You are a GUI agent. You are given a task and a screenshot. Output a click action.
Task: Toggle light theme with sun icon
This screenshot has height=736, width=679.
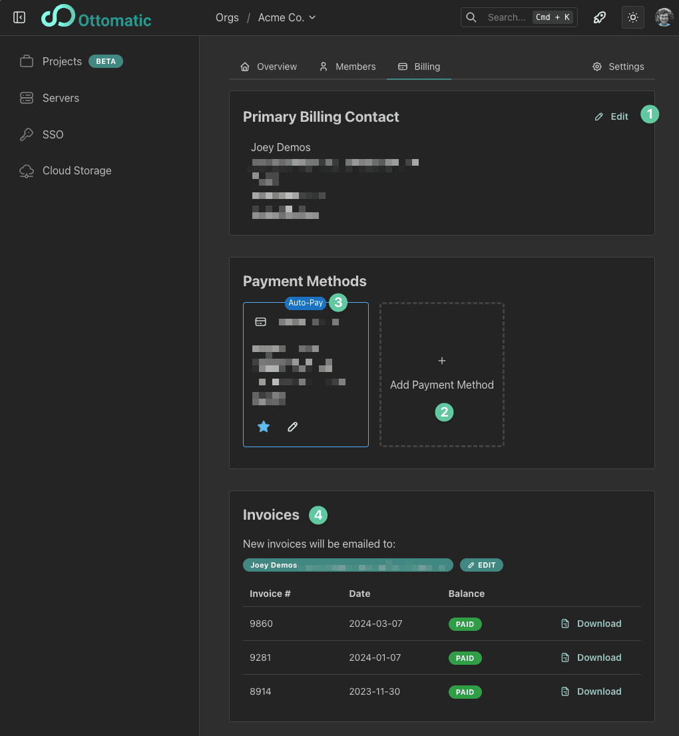click(x=632, y=17)
